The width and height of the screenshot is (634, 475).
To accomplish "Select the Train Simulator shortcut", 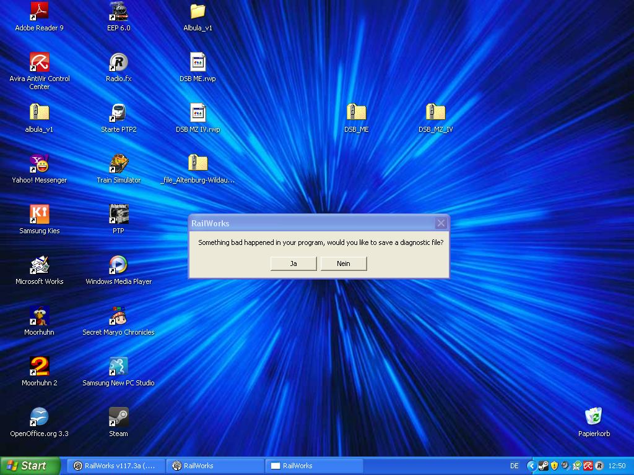I will click(118, 169).
